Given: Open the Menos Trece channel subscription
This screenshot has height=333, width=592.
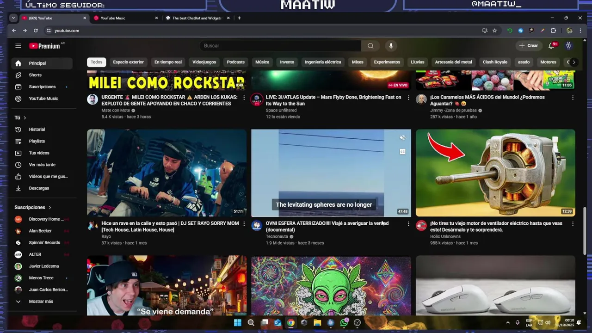Looking at the screenshot, I should (42, 278).
